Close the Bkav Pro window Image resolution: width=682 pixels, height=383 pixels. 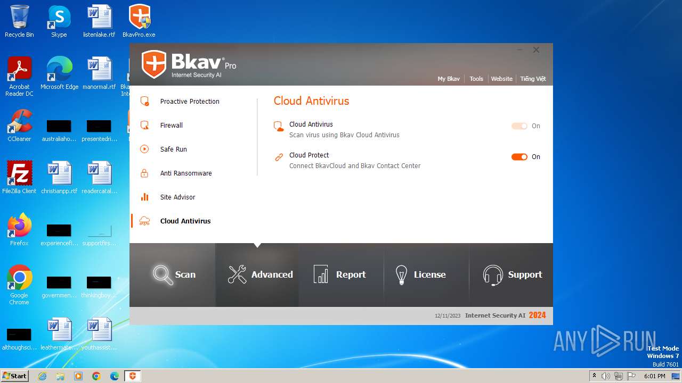(x=537, y=50)
